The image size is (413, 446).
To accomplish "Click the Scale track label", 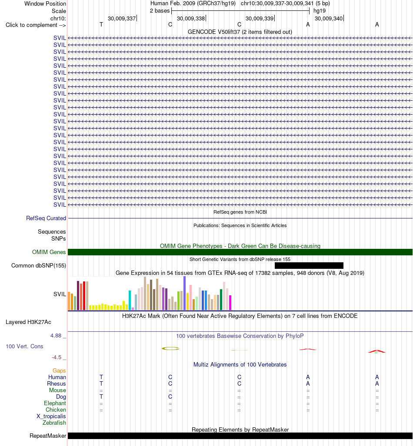I will tap(59, 11).
